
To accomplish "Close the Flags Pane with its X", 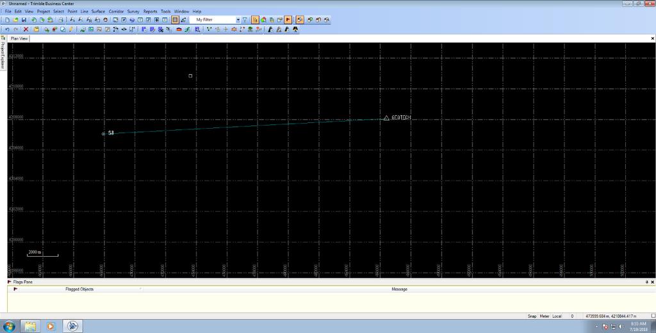I will [652, 282].
